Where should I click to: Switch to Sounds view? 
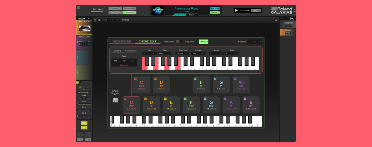click(115, 9)
